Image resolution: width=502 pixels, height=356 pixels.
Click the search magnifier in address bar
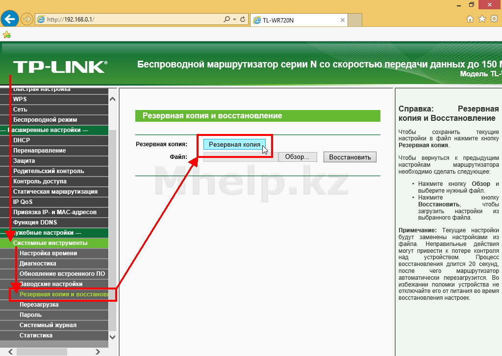click(x=226, y=20)
